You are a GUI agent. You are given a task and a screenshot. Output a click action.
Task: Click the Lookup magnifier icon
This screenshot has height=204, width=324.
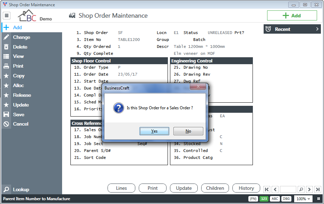(x=6, y=189)
